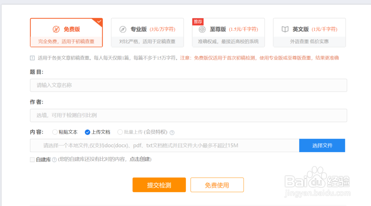Click the 内容: field label
Image resolution: width=371 pixels, height=206 pixels.
pos(36,132)
